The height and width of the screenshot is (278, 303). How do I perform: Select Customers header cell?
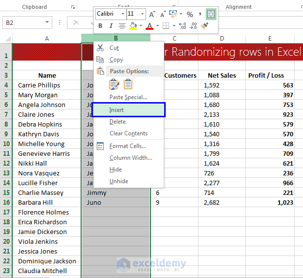[x=180, y=75]
